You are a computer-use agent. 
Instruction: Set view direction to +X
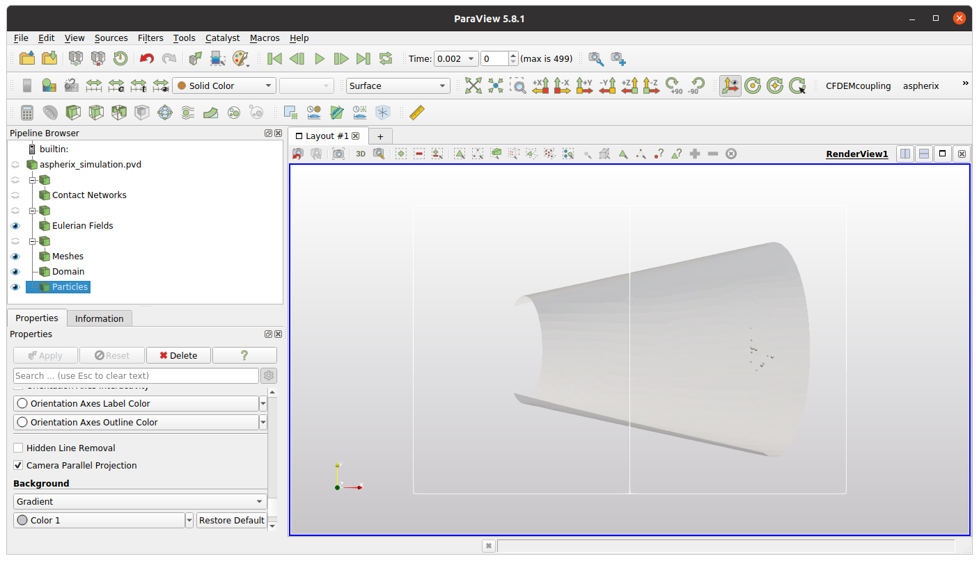(540, 86)
